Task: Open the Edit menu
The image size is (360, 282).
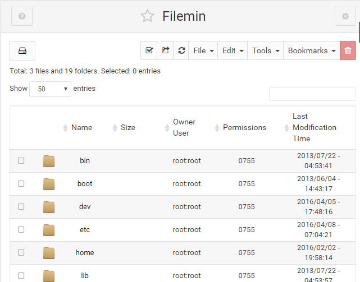Action: coord(233,50)
